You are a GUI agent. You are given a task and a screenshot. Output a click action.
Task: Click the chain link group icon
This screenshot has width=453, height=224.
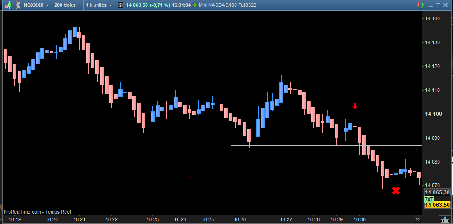click(x=18, y=5)
